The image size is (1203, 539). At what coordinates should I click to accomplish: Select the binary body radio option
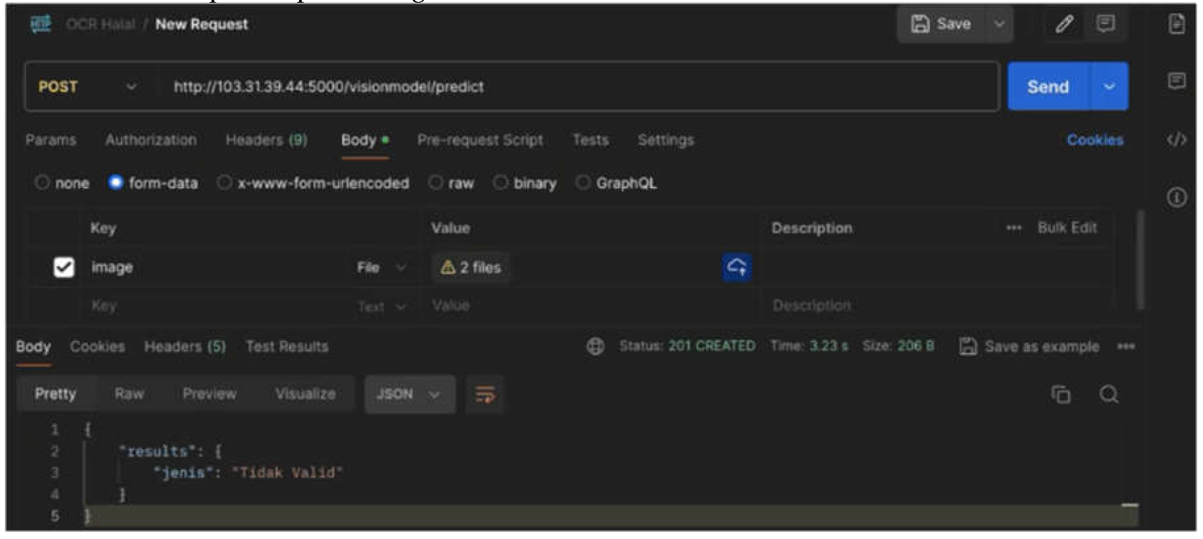[500, 183]
